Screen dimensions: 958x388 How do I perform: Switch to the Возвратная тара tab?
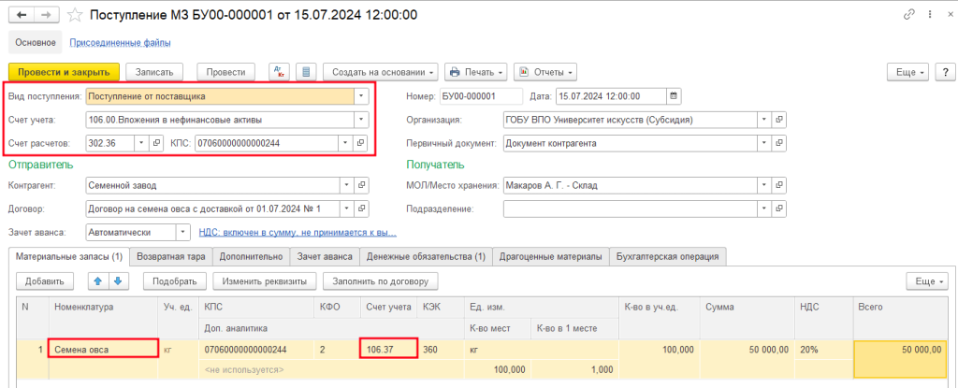[172, 256]
